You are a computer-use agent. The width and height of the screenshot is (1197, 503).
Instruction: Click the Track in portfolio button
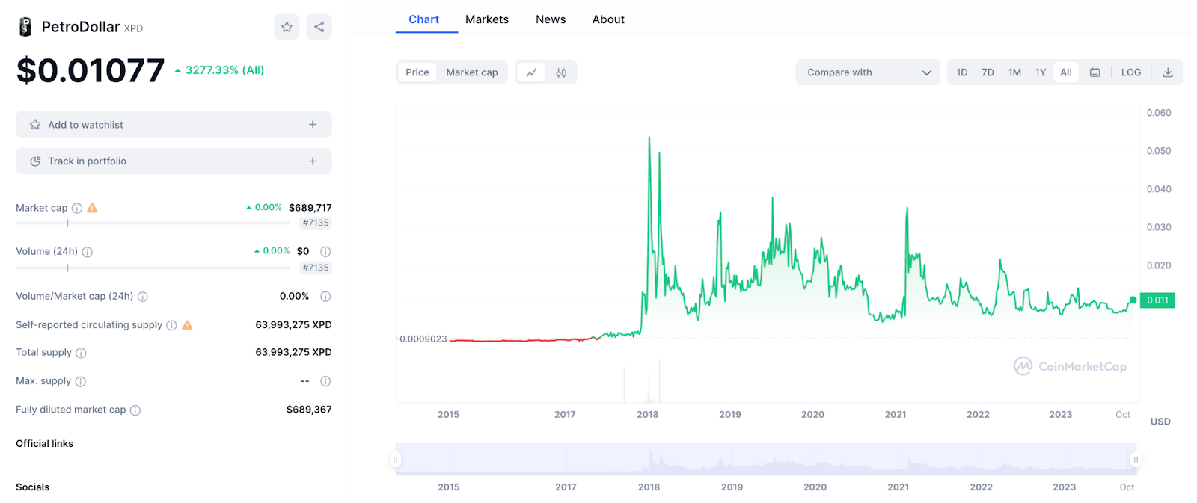[x=174, y=161]
